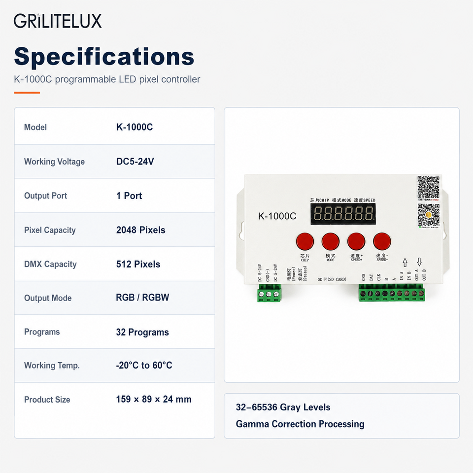This screenshot has width=473, height=473.
Task: Select the Product Size dimensions row
Action: (x=115, y=399)
